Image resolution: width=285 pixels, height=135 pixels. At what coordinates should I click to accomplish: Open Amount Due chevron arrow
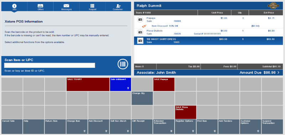279,73
